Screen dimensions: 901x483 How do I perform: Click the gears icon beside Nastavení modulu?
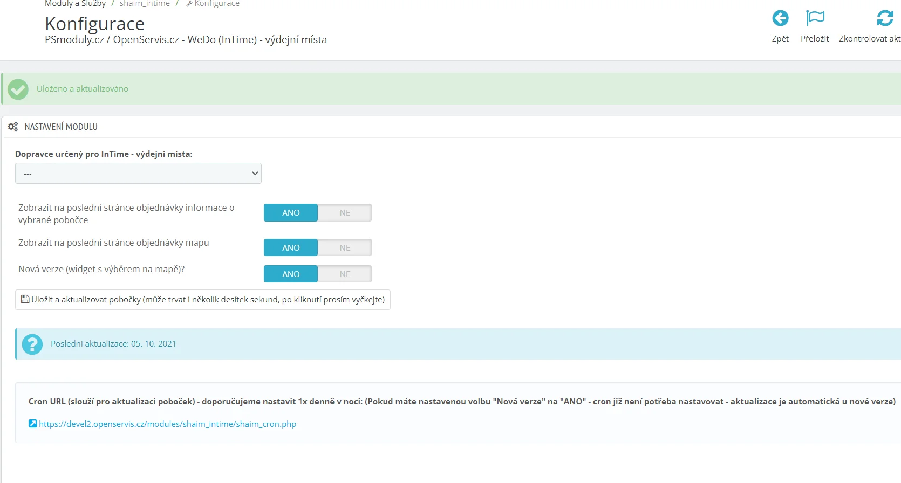[x=13, y=127]
